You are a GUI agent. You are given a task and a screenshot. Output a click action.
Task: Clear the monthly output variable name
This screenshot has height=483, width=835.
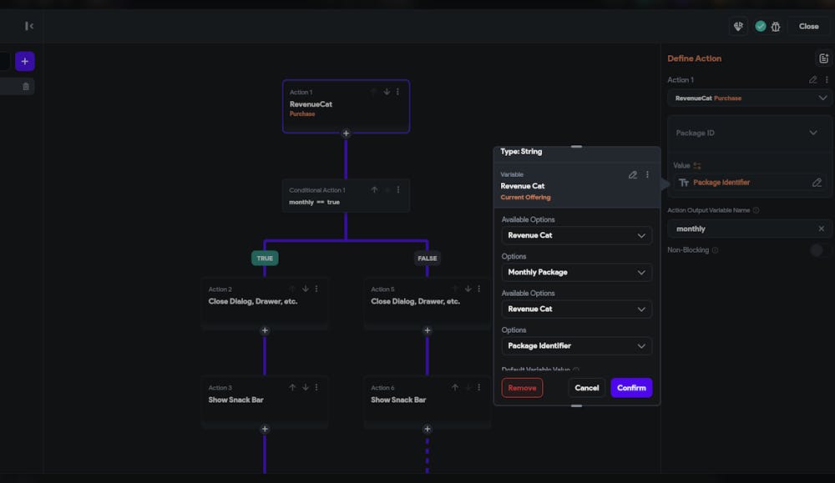pos(821,229)
